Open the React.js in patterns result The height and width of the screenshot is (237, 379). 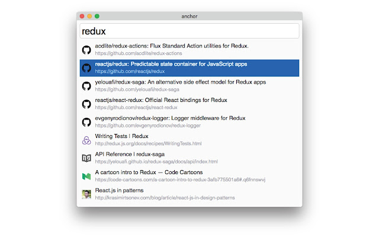click(189, 194)
